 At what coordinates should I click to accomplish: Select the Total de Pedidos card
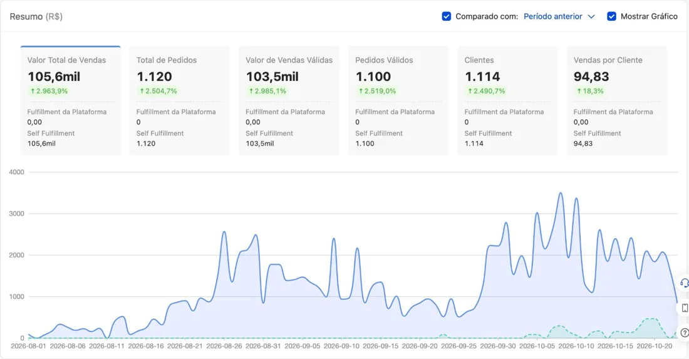click(x=179, y=101)
